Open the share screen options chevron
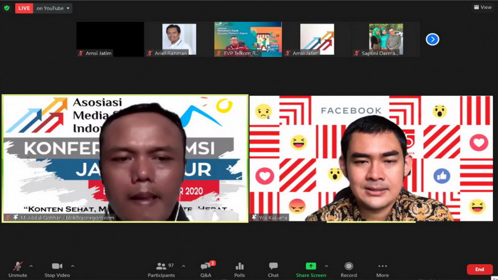Image resolution: width=498 pixels, height=280 pixels. point(327,266)
